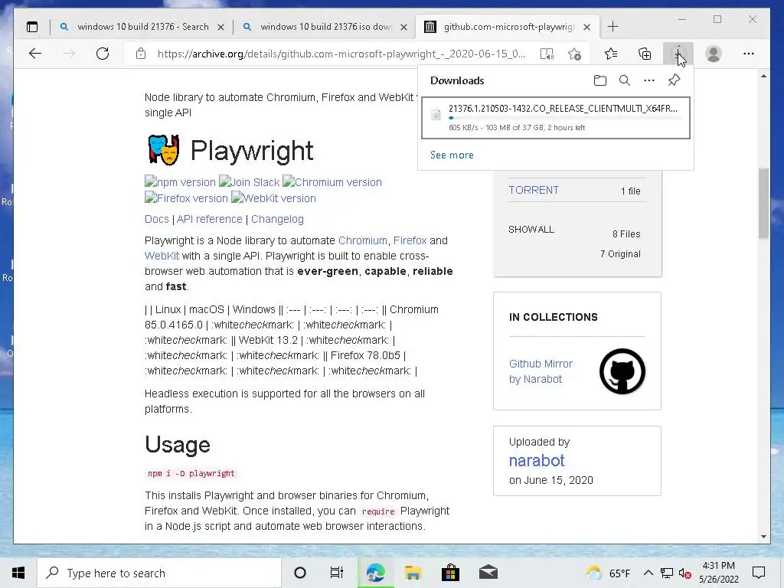The height and width of the screenshot is (588, 784).
Task: Open the Changelog link
Action: (277, 219)
